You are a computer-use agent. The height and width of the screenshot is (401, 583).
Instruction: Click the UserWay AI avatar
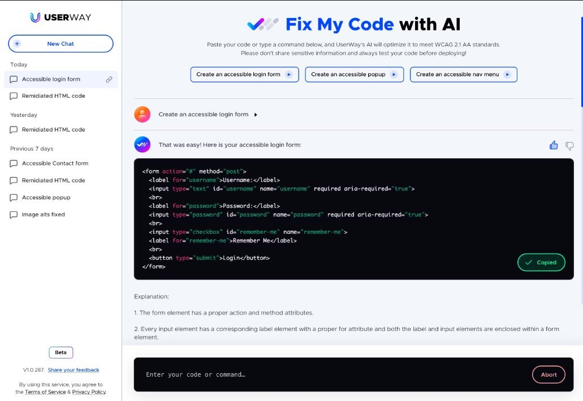pyautogui.click(x=142, y=145)
